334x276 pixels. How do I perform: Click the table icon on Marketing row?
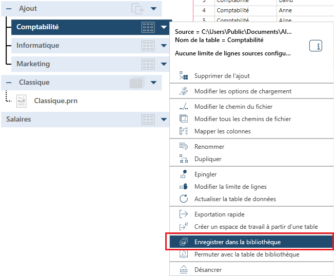pos(148,64)
